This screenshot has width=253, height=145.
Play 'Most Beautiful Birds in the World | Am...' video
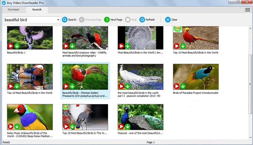121,46
